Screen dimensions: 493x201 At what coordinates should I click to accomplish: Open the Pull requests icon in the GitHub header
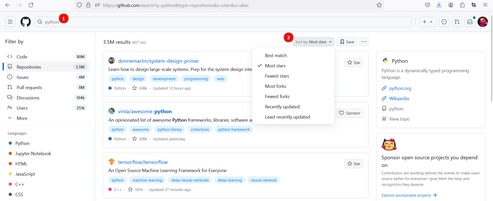tap(457, 22)
